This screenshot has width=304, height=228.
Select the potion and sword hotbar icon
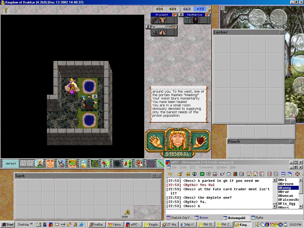point(61,164)
